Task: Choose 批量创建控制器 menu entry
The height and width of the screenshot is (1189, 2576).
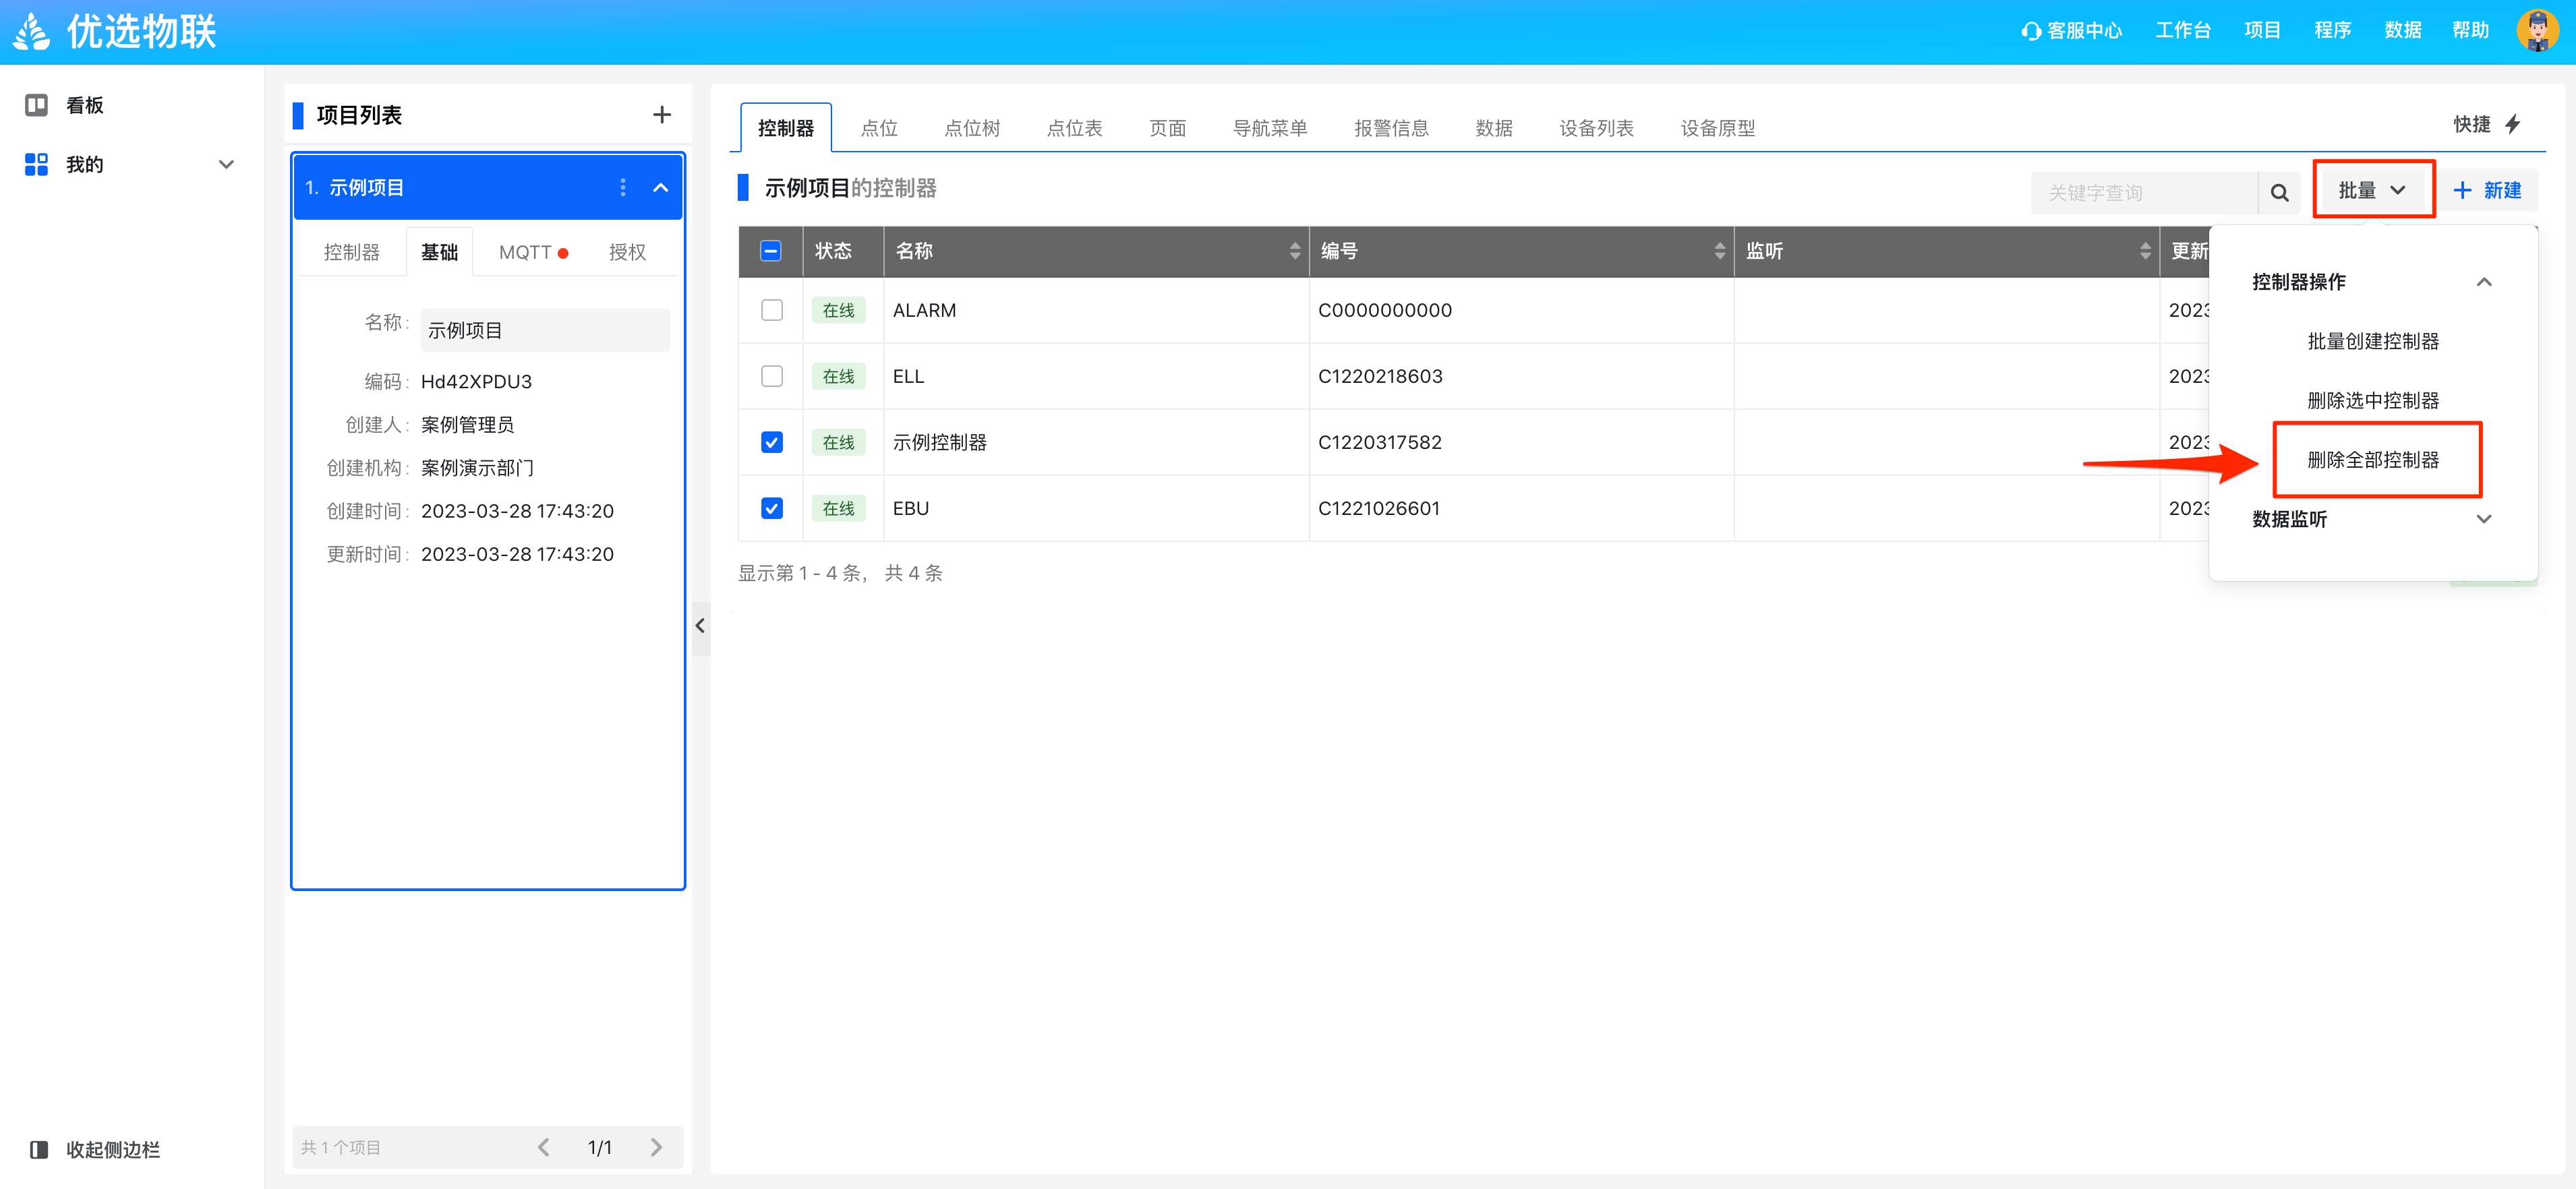Action: (x=2372, y=340)
